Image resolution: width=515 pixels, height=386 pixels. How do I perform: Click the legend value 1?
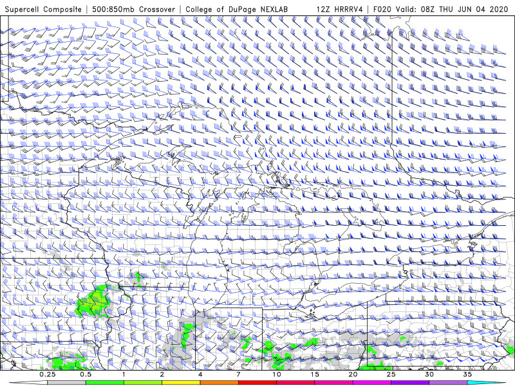click(x=124, y=374)
